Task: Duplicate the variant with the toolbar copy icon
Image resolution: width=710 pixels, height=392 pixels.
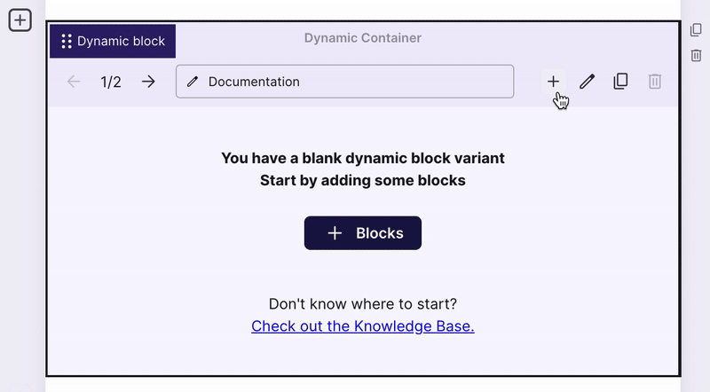Action: click(x=620, y=82)
